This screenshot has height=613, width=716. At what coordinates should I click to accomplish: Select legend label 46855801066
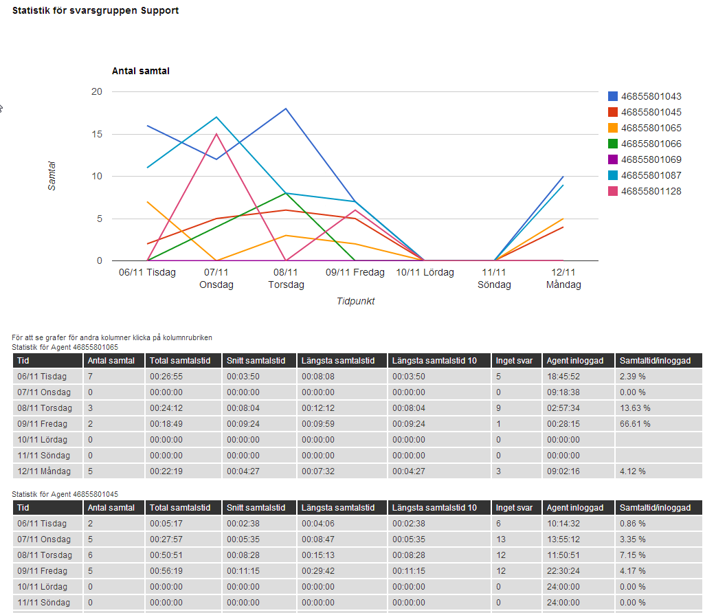[651, 144]
